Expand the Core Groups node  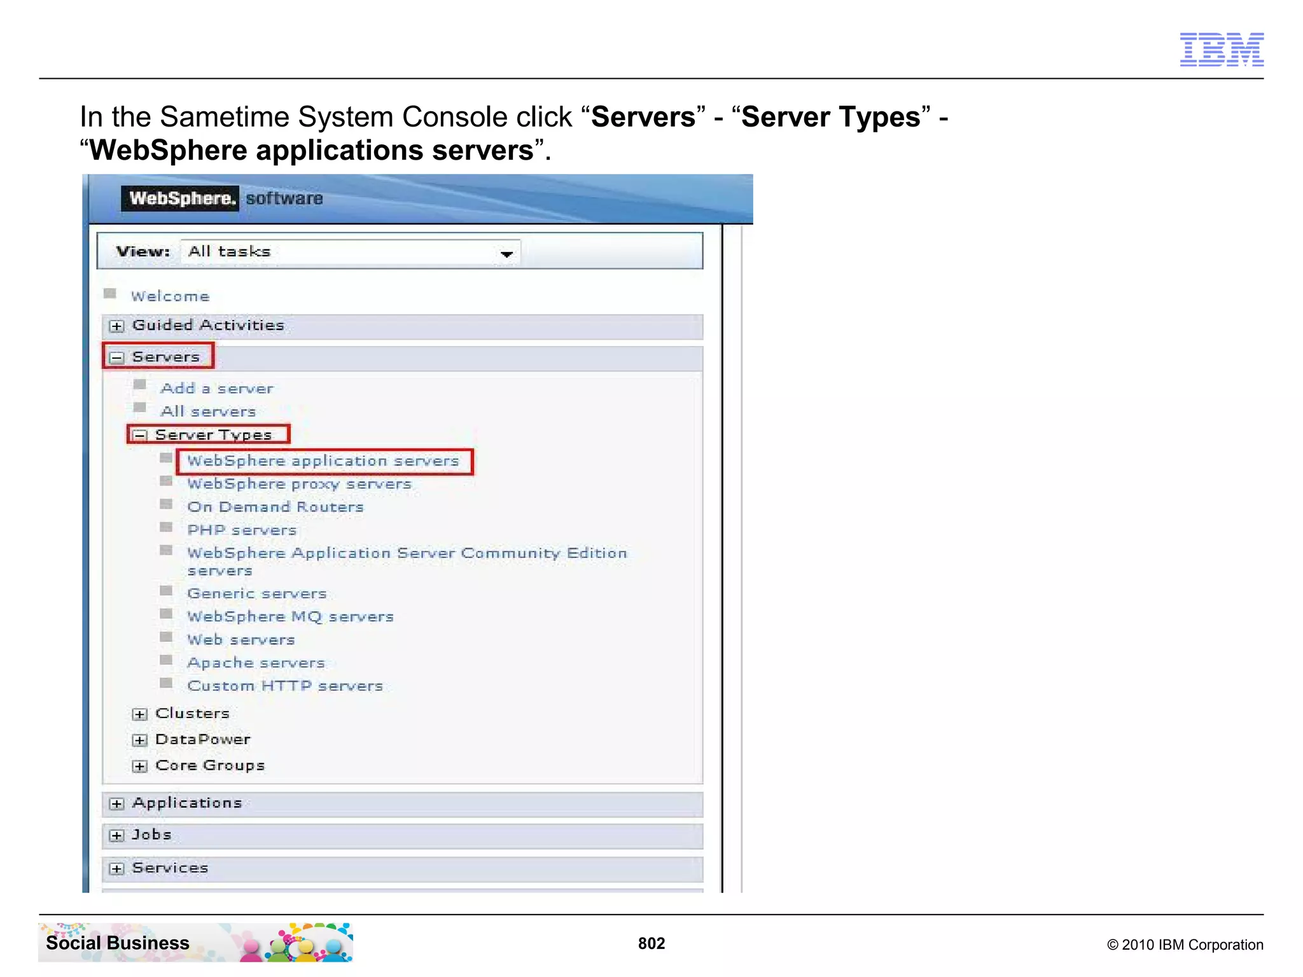point(140,766)
